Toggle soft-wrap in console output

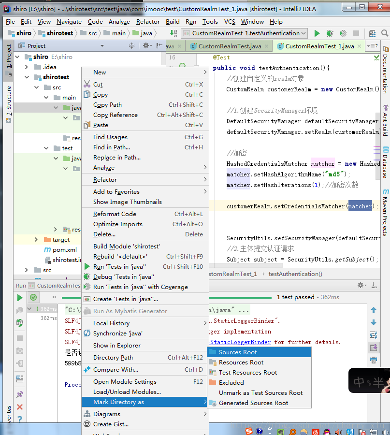pyautogui.click(x=374, y=335)
